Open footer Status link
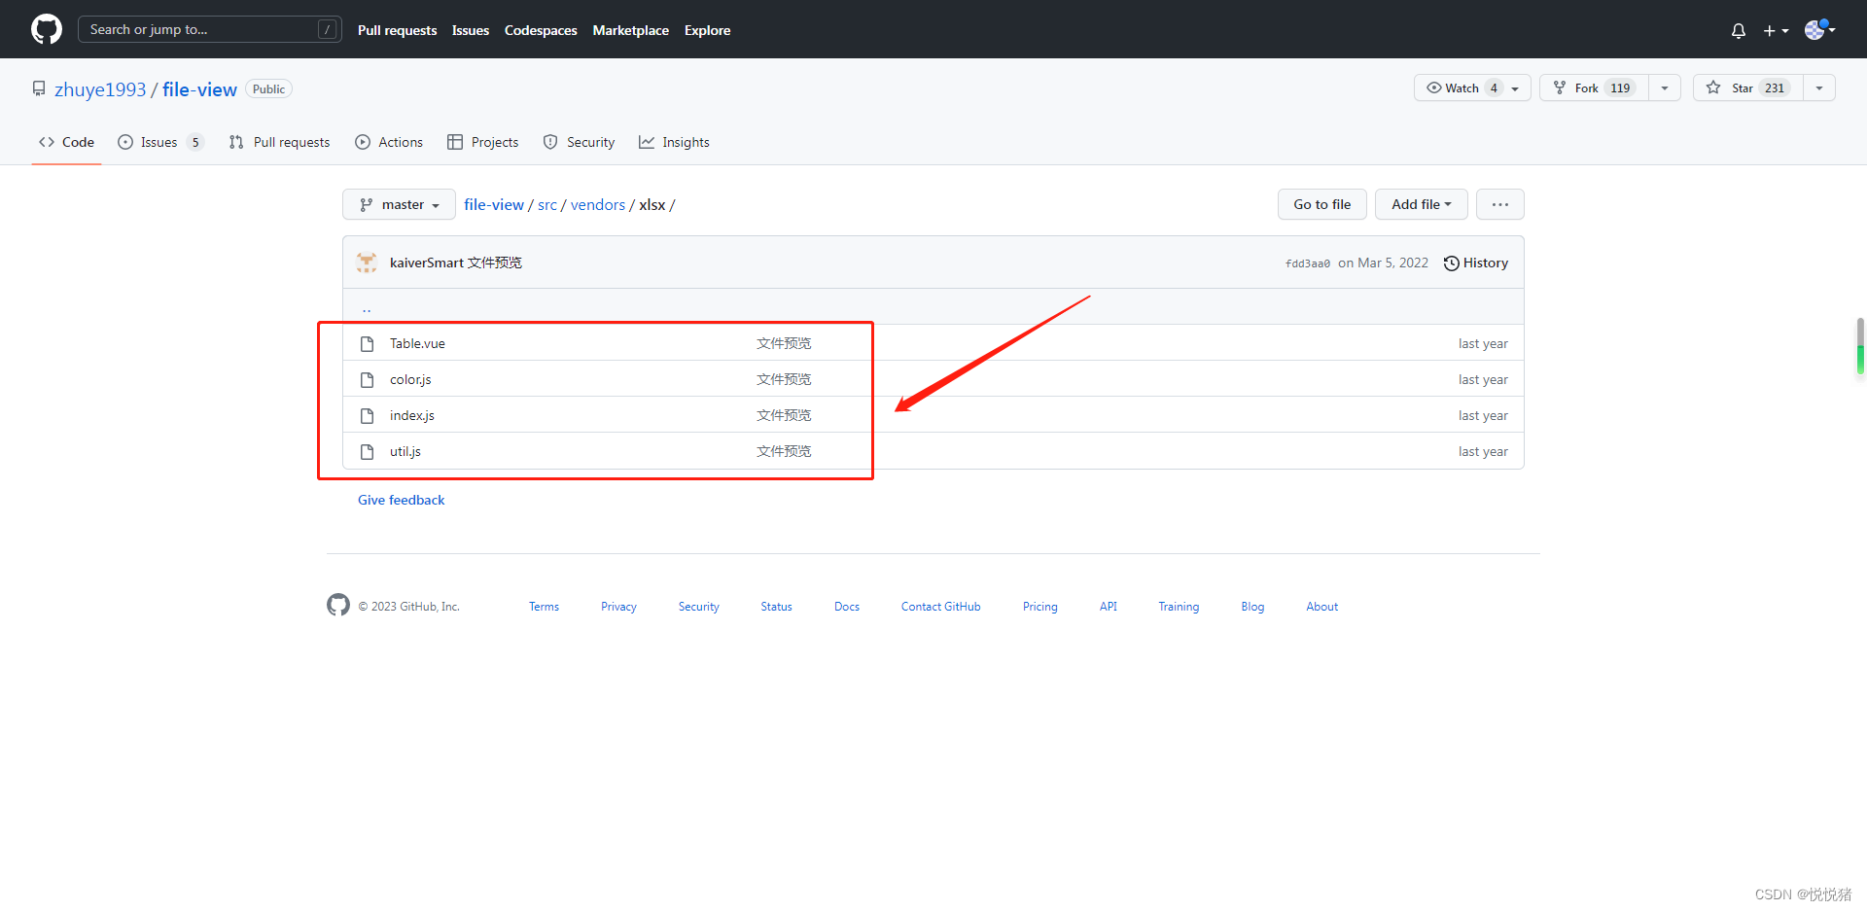The width and height of the screenshot is (1867, 911). click(776, 607)
